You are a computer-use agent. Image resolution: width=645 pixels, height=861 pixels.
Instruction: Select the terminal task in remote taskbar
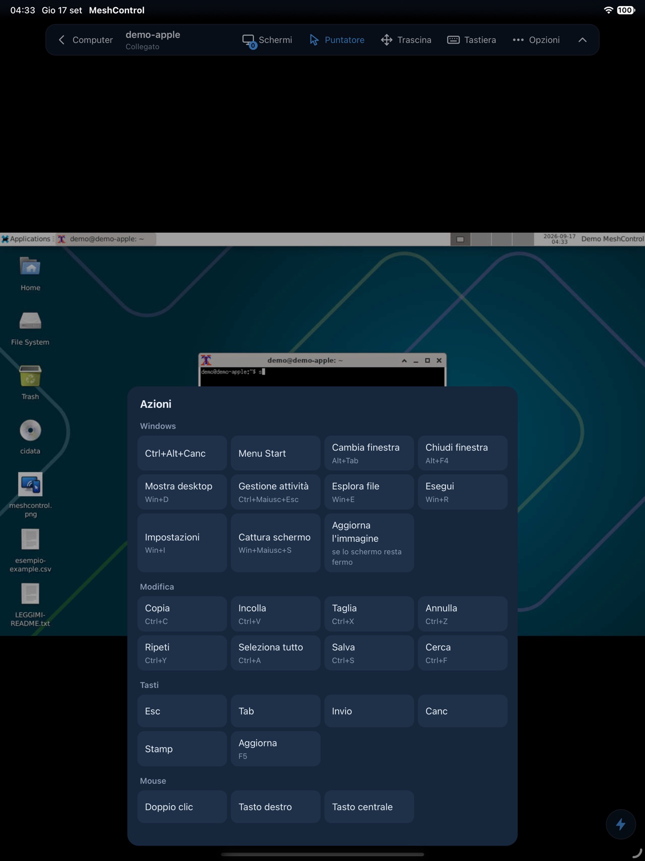tap(106, 239)
